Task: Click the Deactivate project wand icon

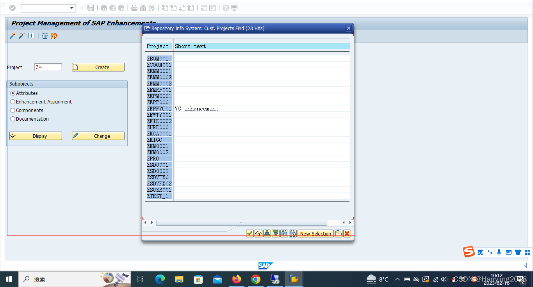Action: tap(22, 36)
